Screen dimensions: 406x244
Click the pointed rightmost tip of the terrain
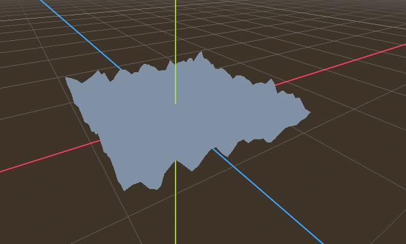[309, 112]
